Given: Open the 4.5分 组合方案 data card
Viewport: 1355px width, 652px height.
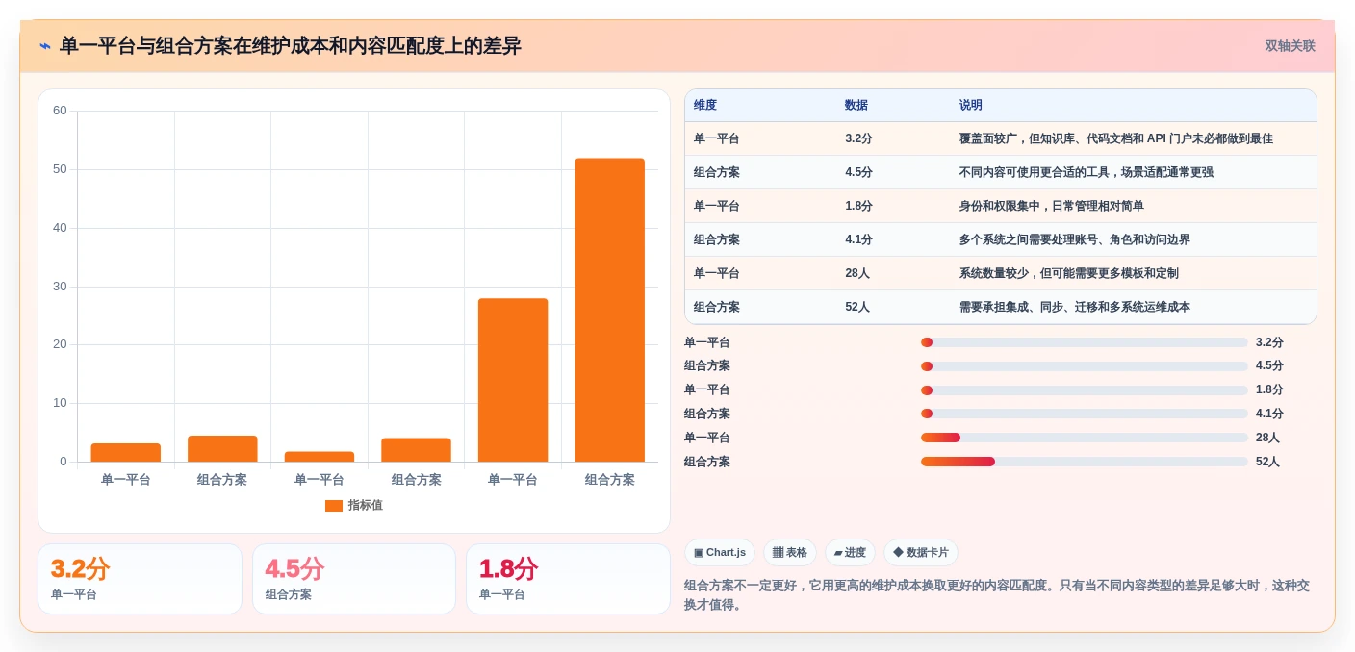Looking at the screenshot, I should click(354, 579).
